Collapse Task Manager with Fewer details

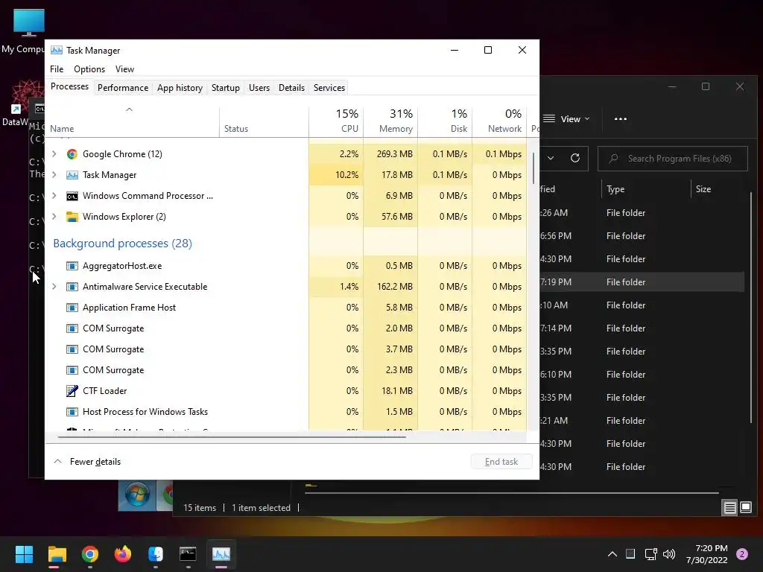[88, 462]
